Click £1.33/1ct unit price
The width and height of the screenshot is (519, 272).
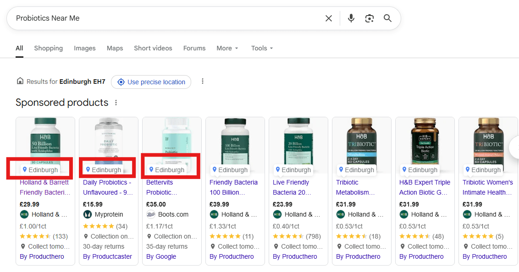click(223, 226)
